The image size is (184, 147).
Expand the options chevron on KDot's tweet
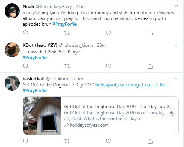click(176, 45)
